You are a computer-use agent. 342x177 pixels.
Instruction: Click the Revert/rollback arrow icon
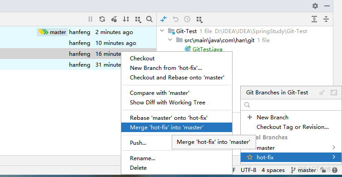(x=175, y=19)
